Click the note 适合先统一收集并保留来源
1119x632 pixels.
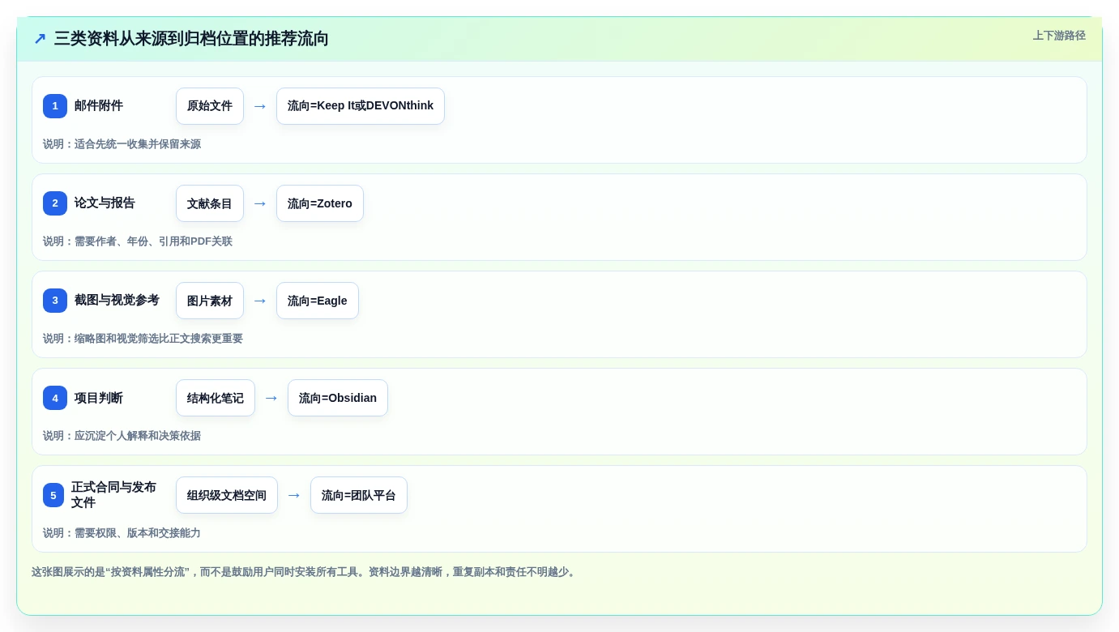coord(122,144)
